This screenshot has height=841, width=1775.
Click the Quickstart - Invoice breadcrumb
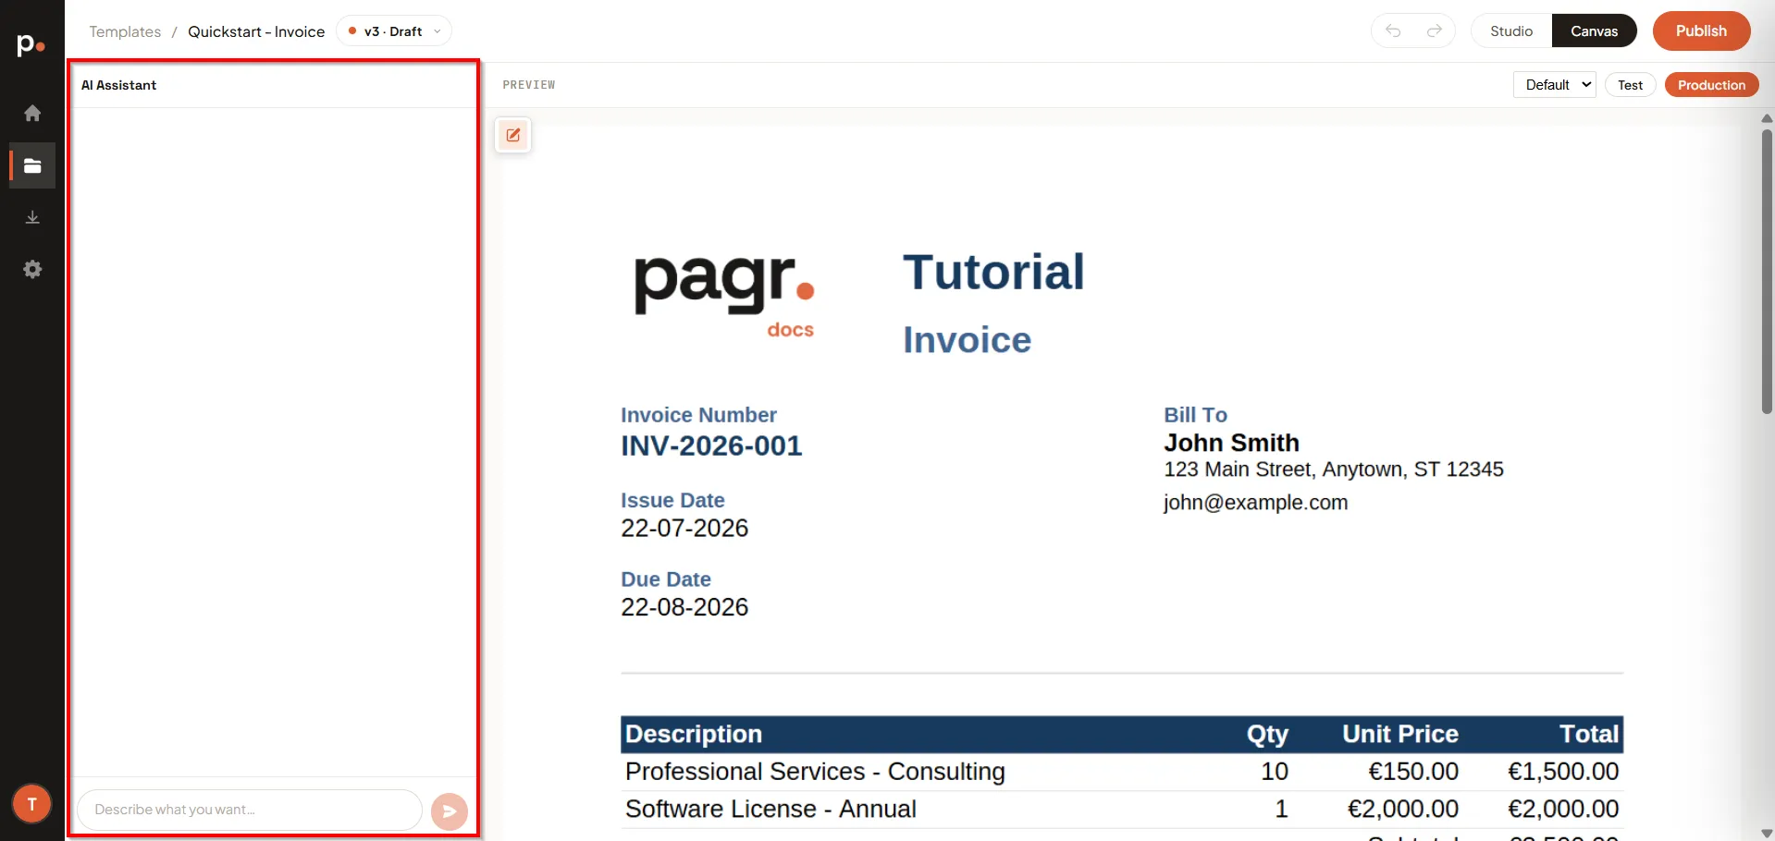[x=256, y=31]
